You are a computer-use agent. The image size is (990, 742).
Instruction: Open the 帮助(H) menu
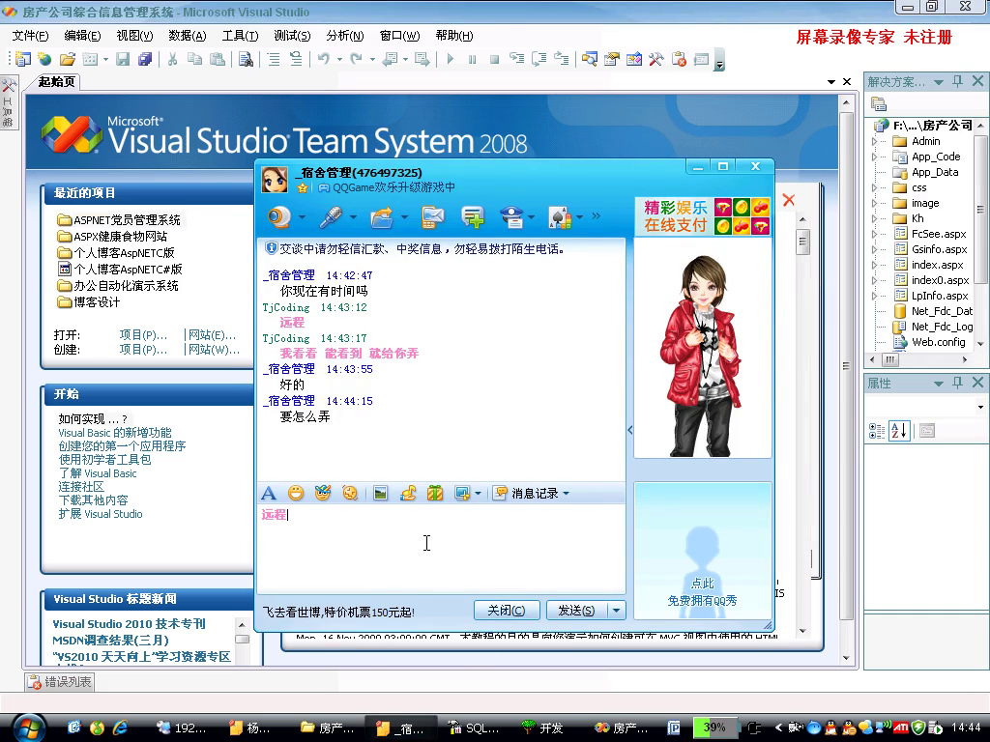coord(454,36)
